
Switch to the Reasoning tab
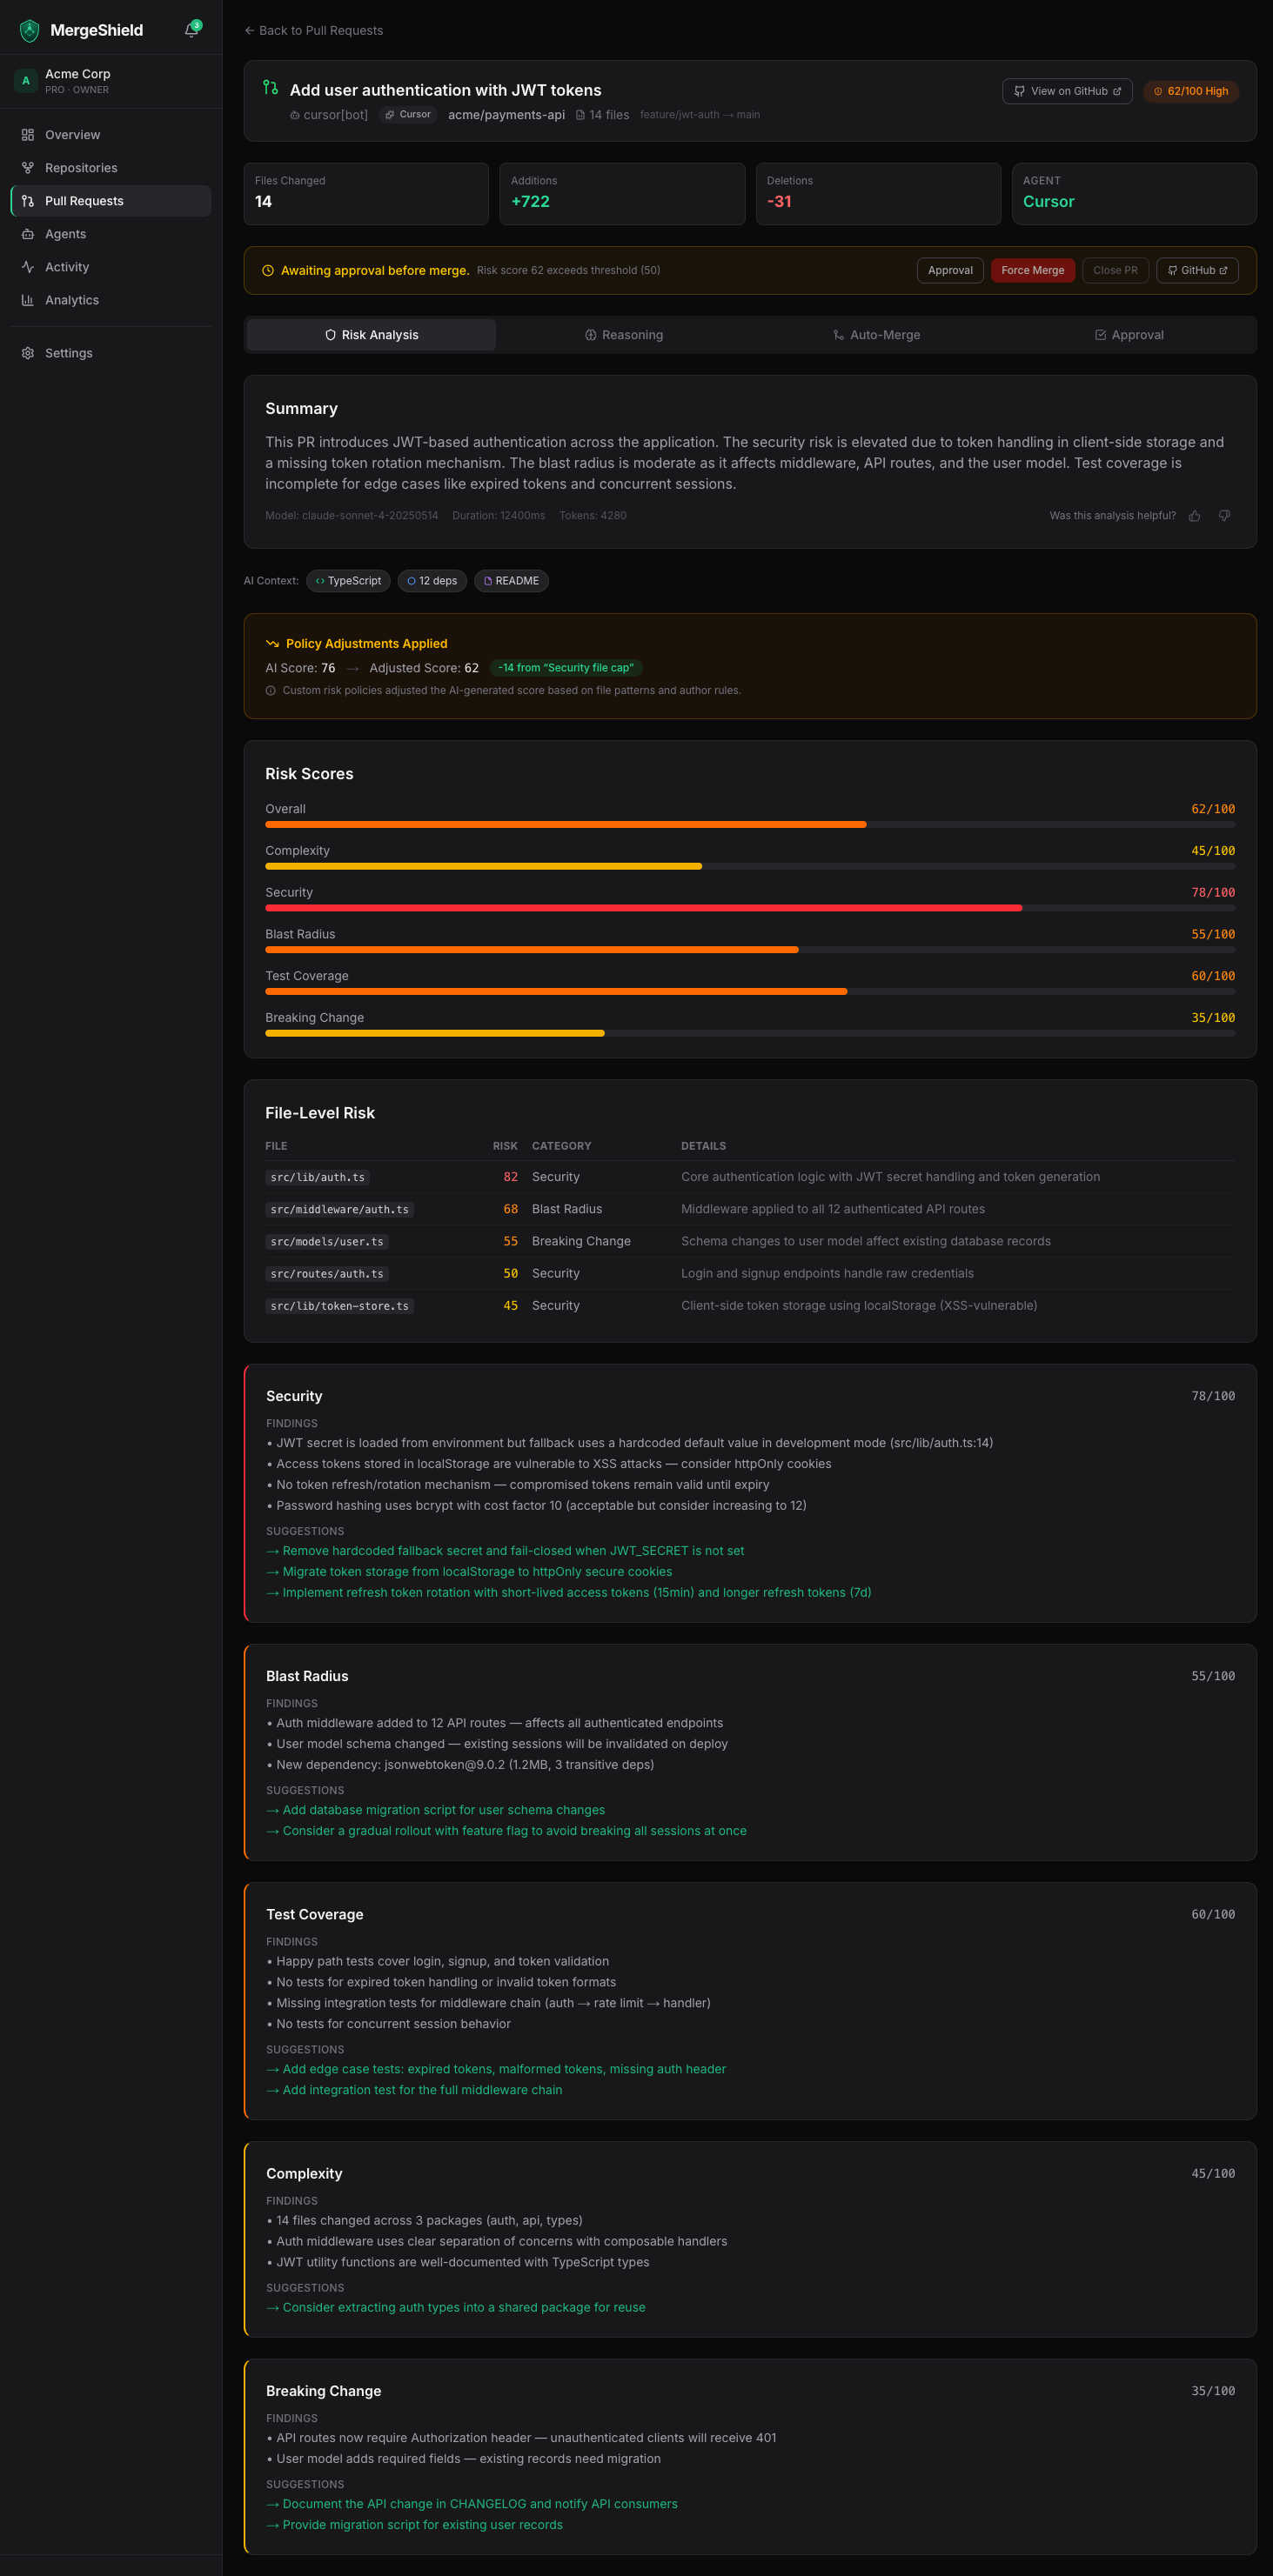[x=624, y=335]
